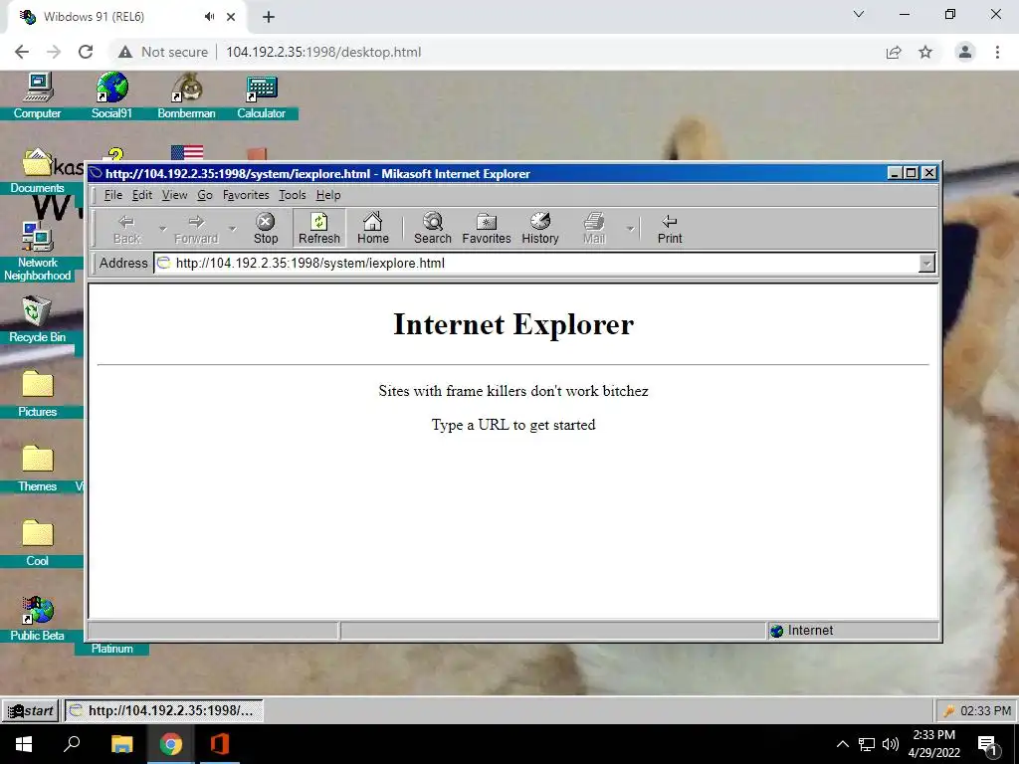Open the Windows Start menu
The width and height of the screenshot is (1019, 764).
pyautogui.click(x=24, y=744)
